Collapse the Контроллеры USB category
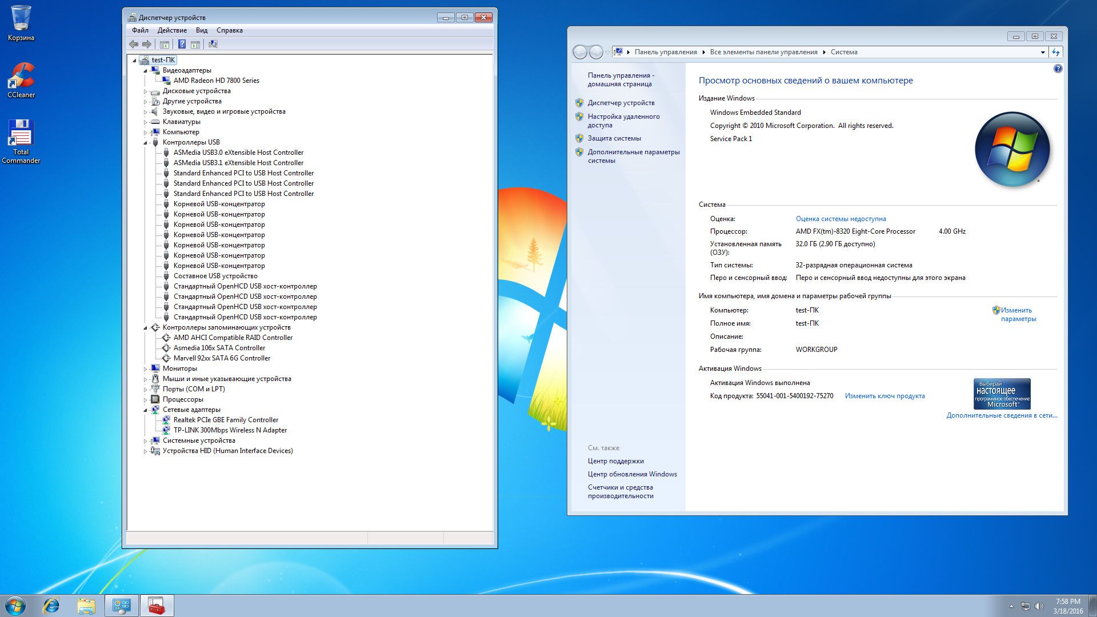This screenshot has height=617, width=1097. [x=146, y=143]
